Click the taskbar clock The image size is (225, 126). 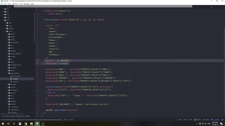215,124
